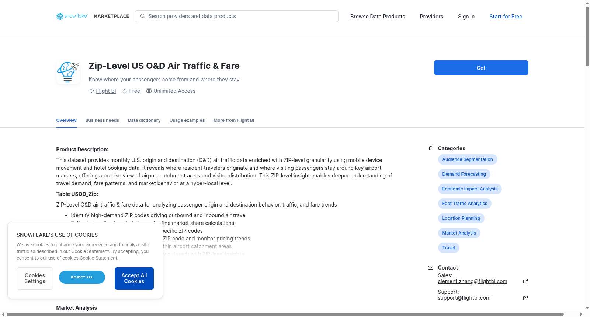Select Location Planning category tag

click(x=461, y=218)
